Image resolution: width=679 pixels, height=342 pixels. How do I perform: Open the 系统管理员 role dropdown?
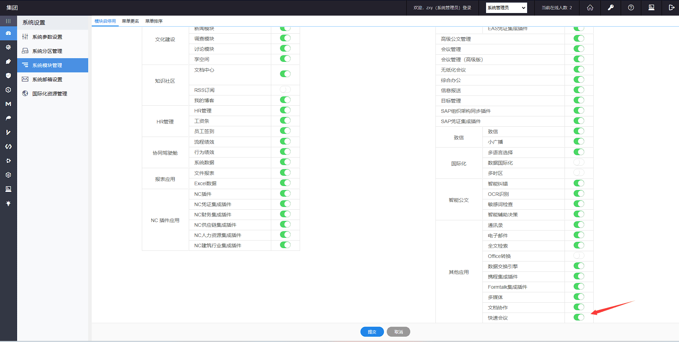click(506, 8)
